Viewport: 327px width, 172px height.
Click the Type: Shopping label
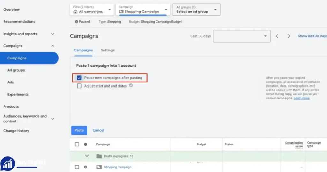pos(110,22)
